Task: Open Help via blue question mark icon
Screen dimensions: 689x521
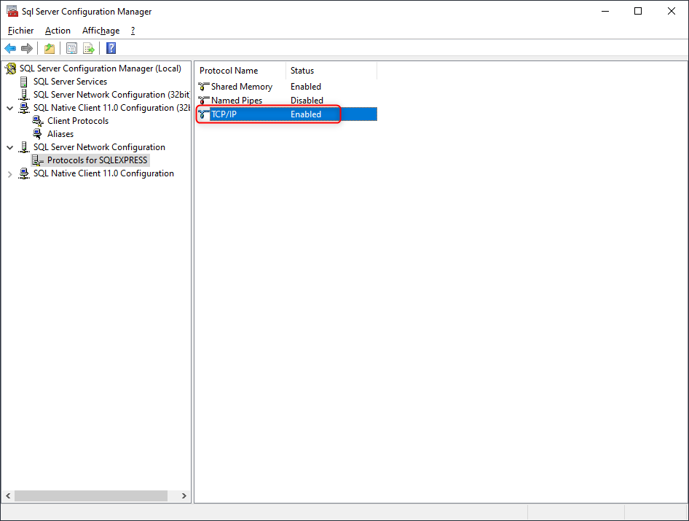Action: pyautogui.click(x=111, y=49)
